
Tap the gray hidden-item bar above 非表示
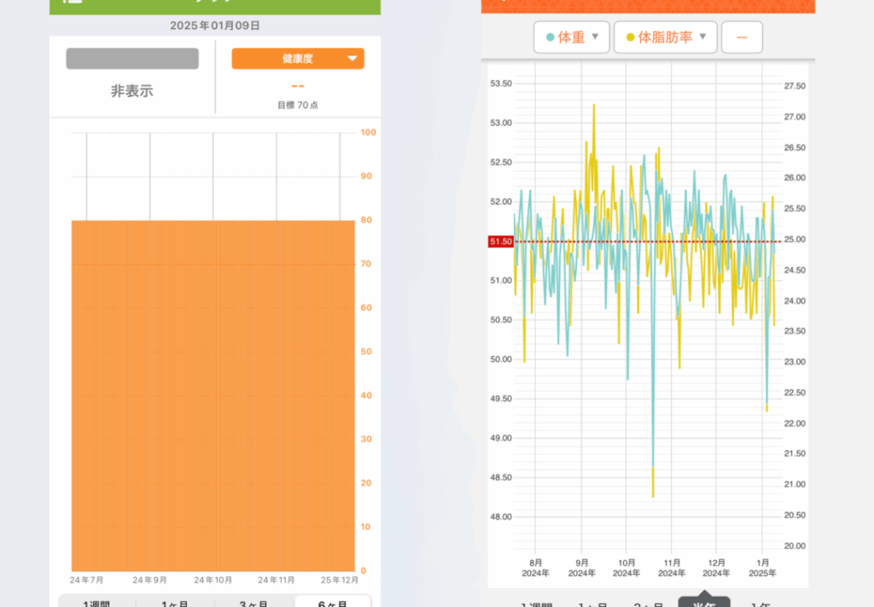pos(132,59)
